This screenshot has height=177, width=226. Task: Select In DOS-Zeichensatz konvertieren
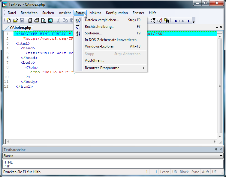point(110,40)
